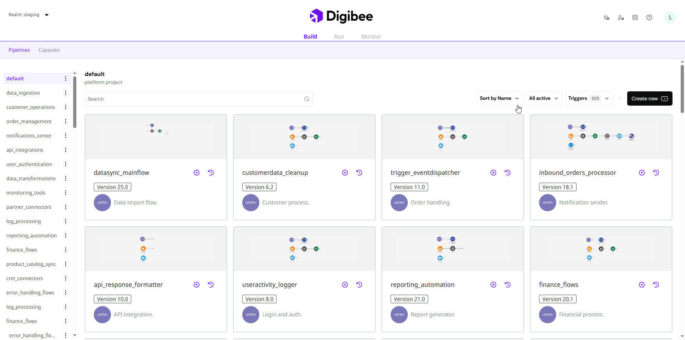Switch to the Run tab
Image resolution: width=685 pixels, height=340 pixels.
tap(339, 36)
